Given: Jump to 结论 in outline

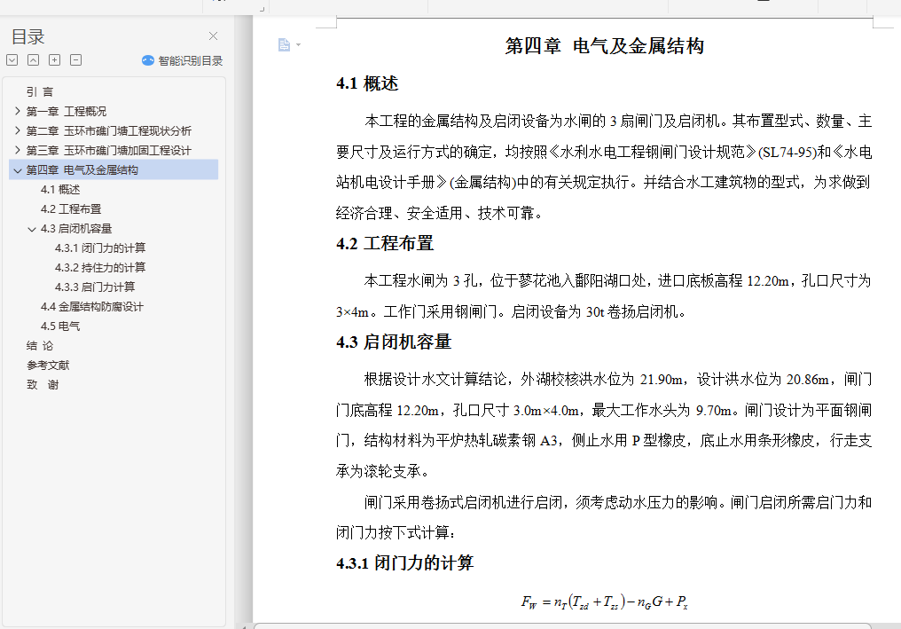Looking at the screenshot, I should [x=40, y=345].
